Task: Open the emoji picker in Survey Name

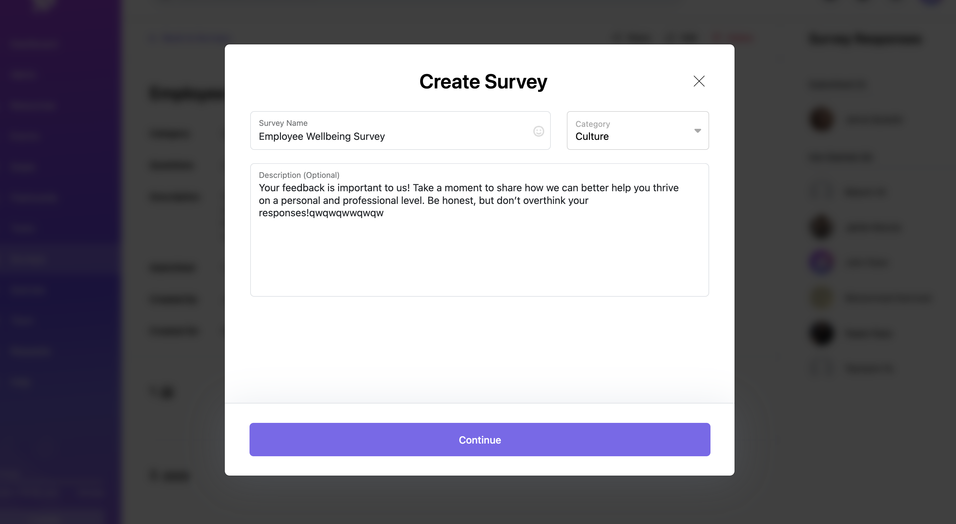Action: coord(538,131)
